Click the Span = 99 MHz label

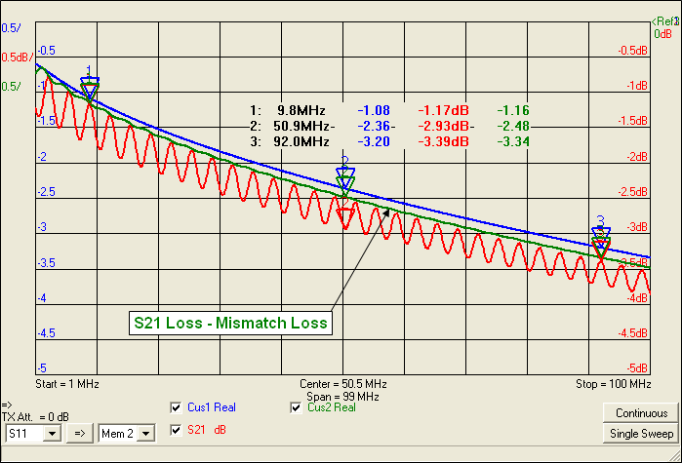pyautogui.click(x=341, y=398)
